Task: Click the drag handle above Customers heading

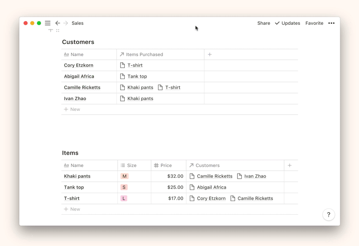Action: click(x=57, y=30)
